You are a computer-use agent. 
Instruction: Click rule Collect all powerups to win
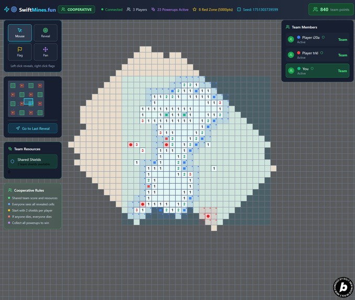pyautogui.click(x=30, y=223)
